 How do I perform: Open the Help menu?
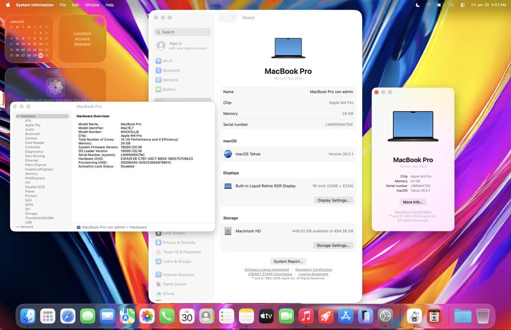tap(109, 5)
